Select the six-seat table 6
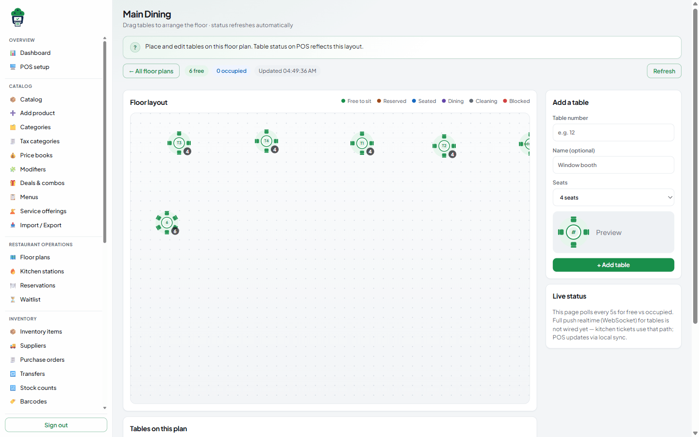This screenshot has width=699, height=437. pos(167,222)
